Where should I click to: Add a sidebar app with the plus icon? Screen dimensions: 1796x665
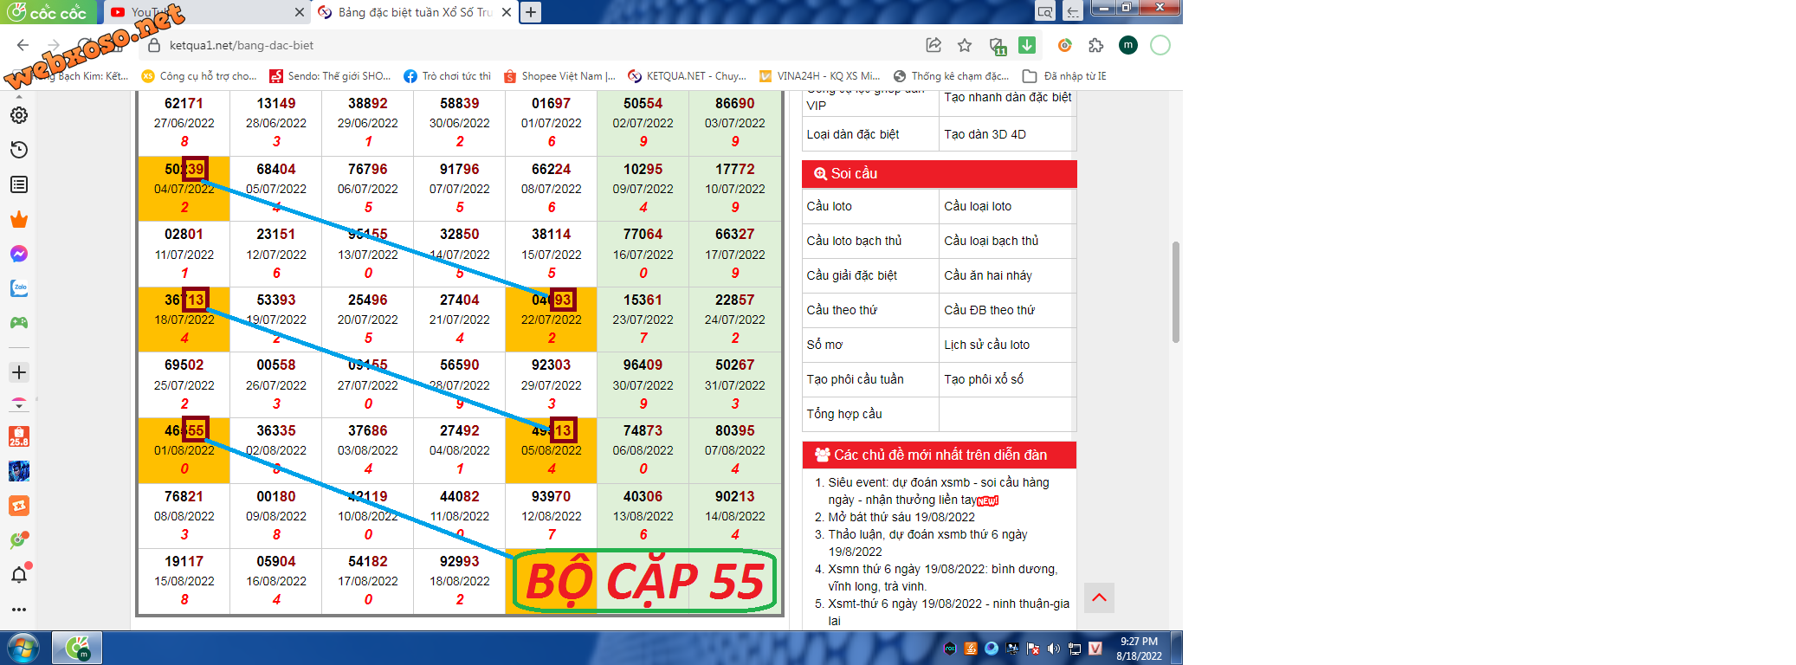(19, 372)
